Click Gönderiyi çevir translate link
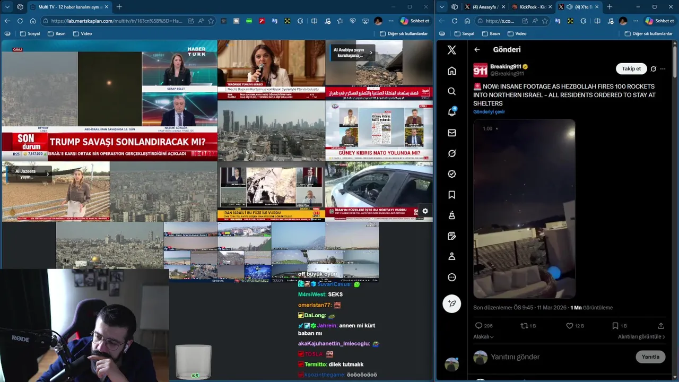This screenshot has height=382, width=679. point(489,112)
